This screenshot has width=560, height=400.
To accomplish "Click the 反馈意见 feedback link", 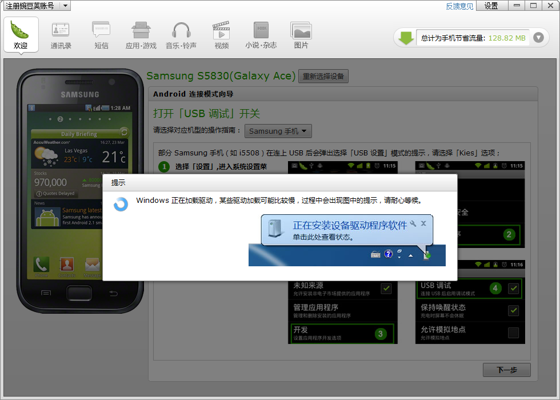I will tap(459, 6).
